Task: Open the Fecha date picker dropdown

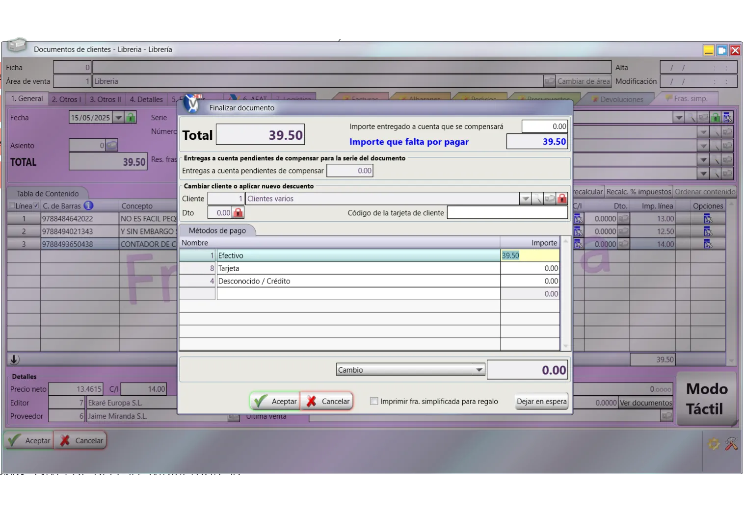Action: [x=118, y=118]
